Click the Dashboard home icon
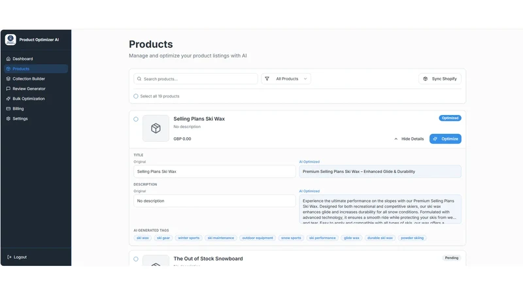The height and width of the screenshot is (294, 523). tap(8, 59)
